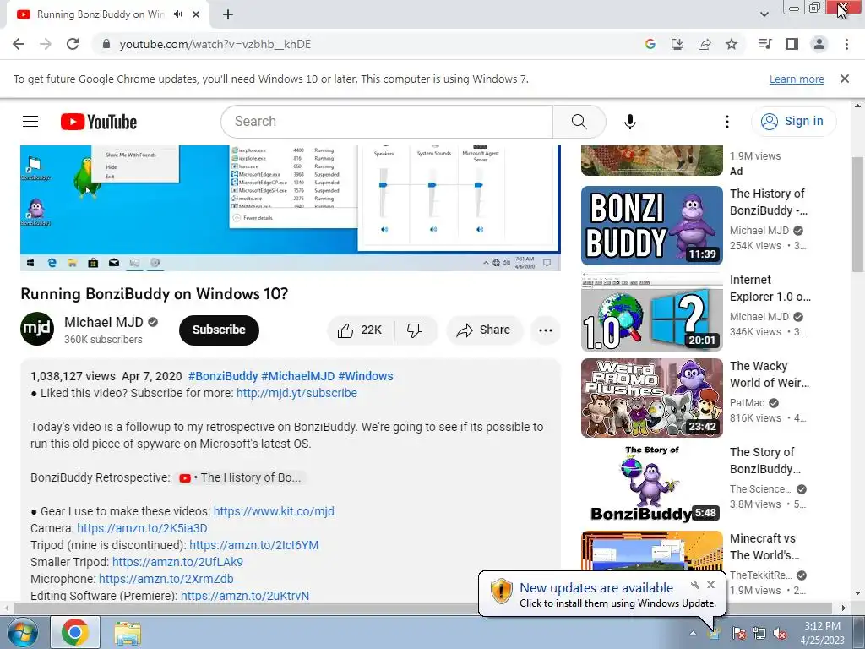The height and width of the screenshot is (649, 865).
Task: Open Windows Explorer from the taskbar
Action: pos(128,634)
